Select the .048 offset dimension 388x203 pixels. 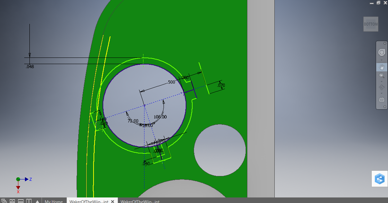pyautogui.click(x=30, y=67)
